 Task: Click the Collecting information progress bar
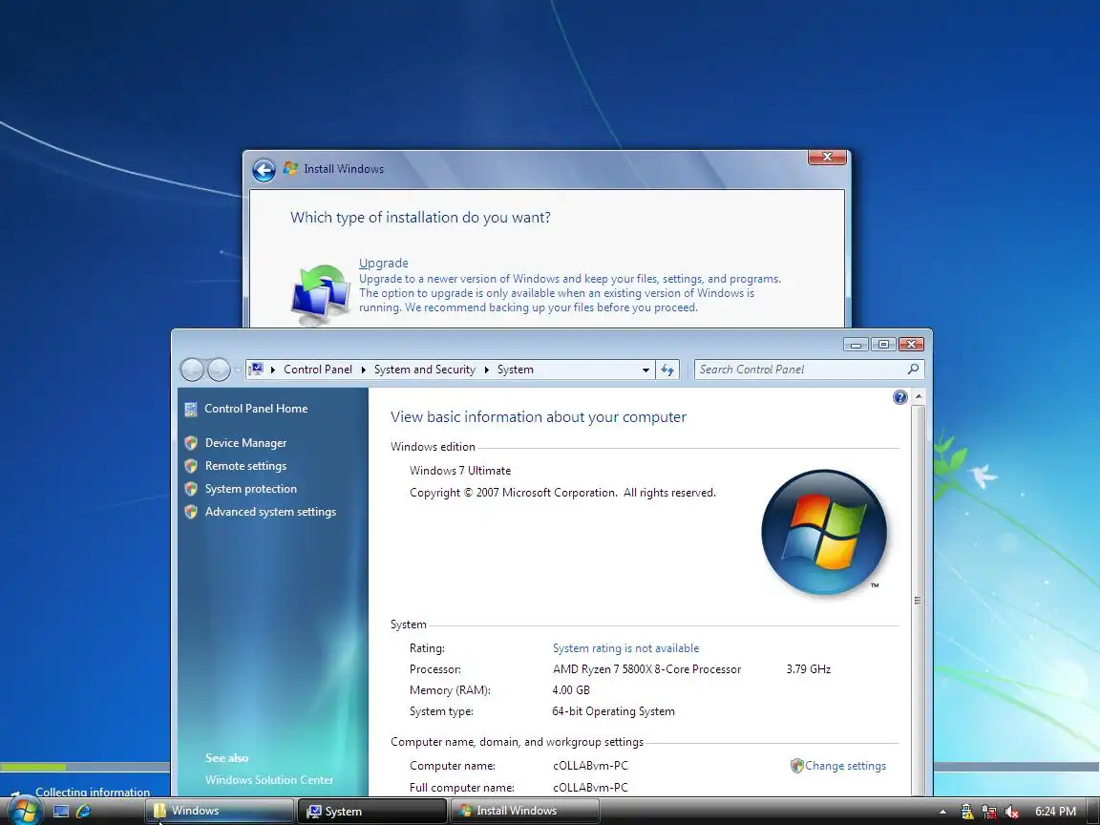[x=85, y=767]
